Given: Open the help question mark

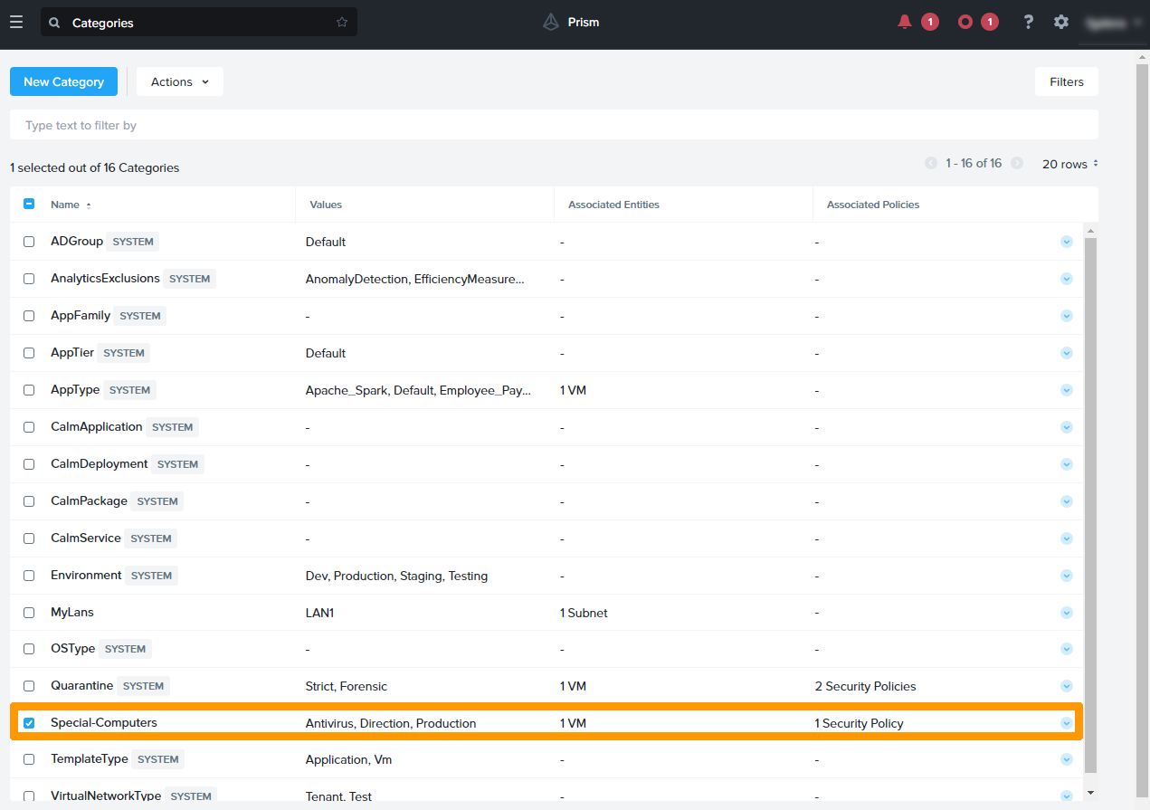Looking at the screenshot, I should tap(1028, 22).
